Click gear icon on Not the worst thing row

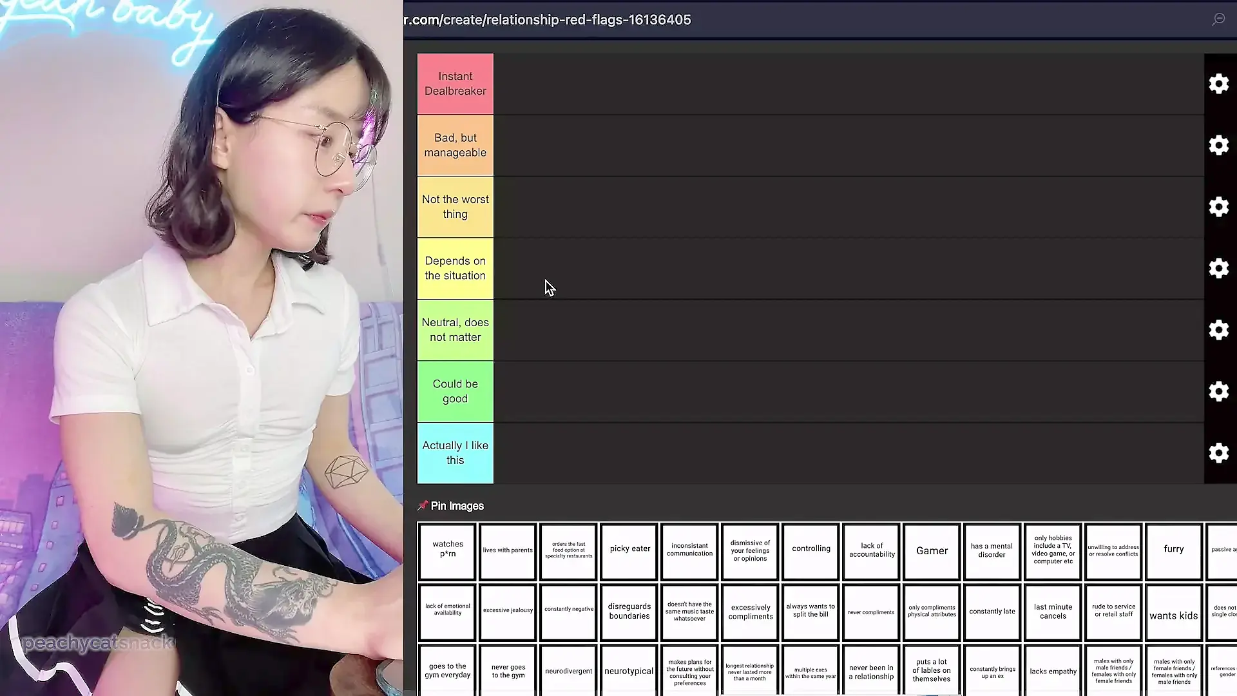click(x=1218, y=207)
